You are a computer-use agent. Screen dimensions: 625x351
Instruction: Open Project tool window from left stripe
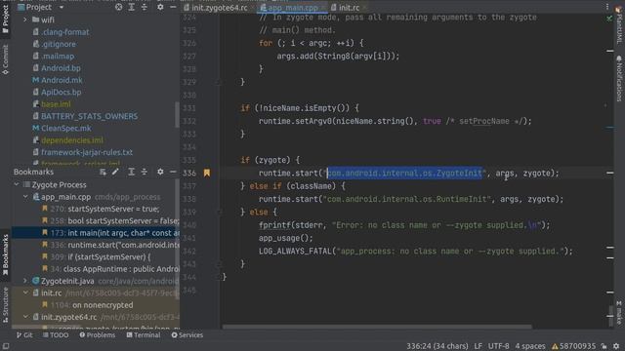point(5,19)
